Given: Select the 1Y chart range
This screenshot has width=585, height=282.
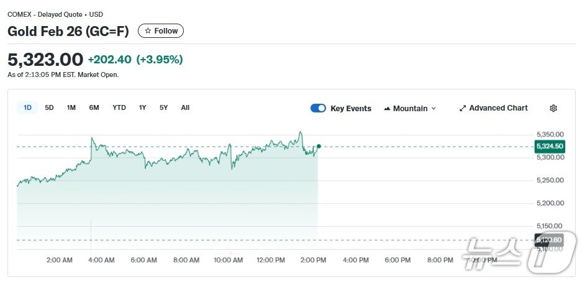Looking at the screenshot, I should tap(142, 108).
